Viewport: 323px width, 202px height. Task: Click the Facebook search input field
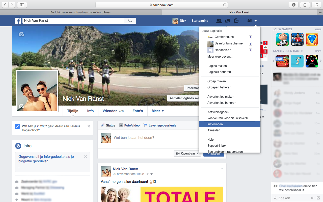tap(74, 21)
